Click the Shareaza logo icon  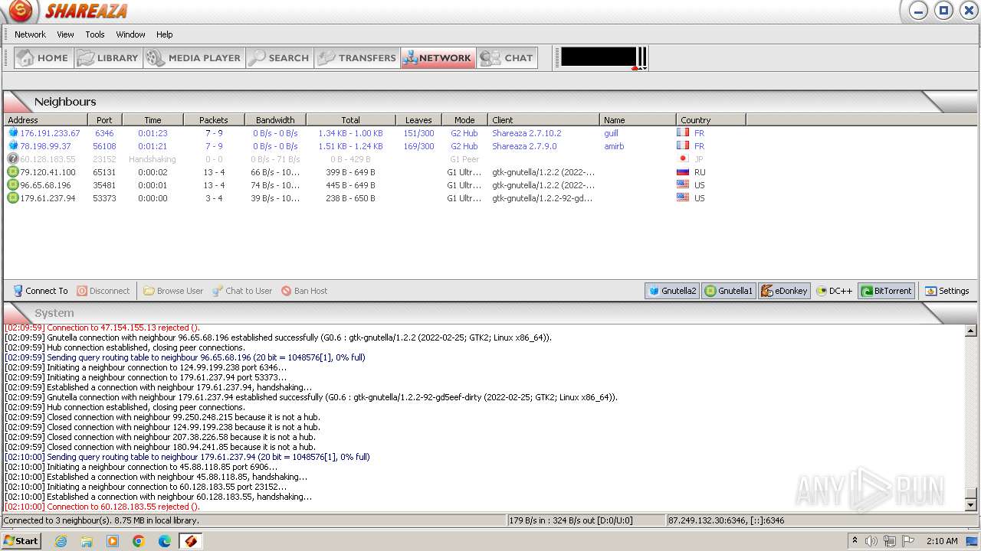click(21, 11)
